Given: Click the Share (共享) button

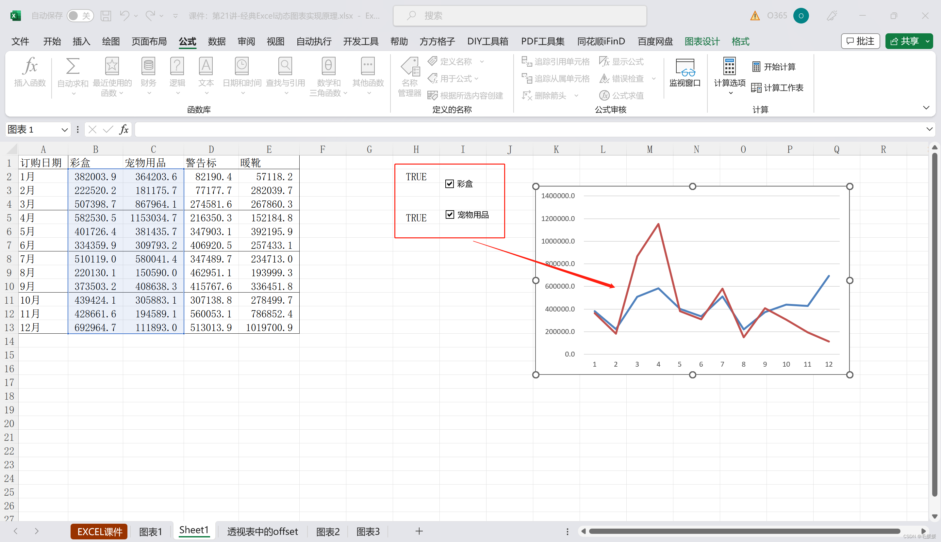Looking at the screenshot, I should (904, 41).
